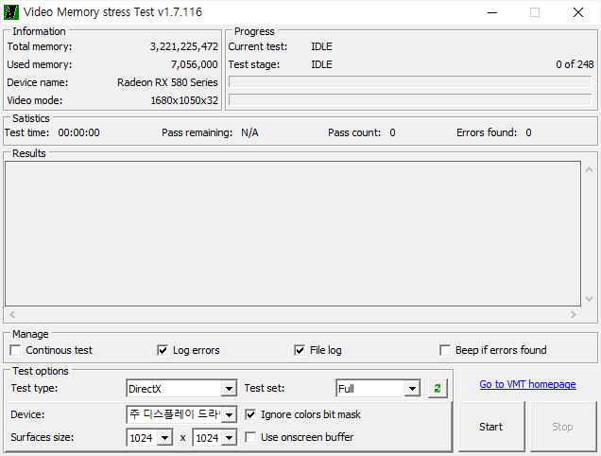Start the video memory test
Image resolution: width=601 pixels, height=456 pixels.
491,427
